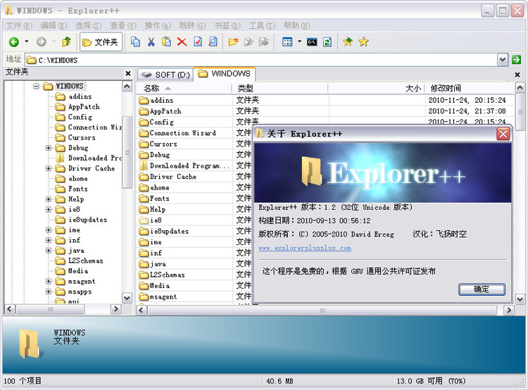The height and width of the screenshot is (390, 528).
Task: Go up one folder level
Action: point(66,42)
